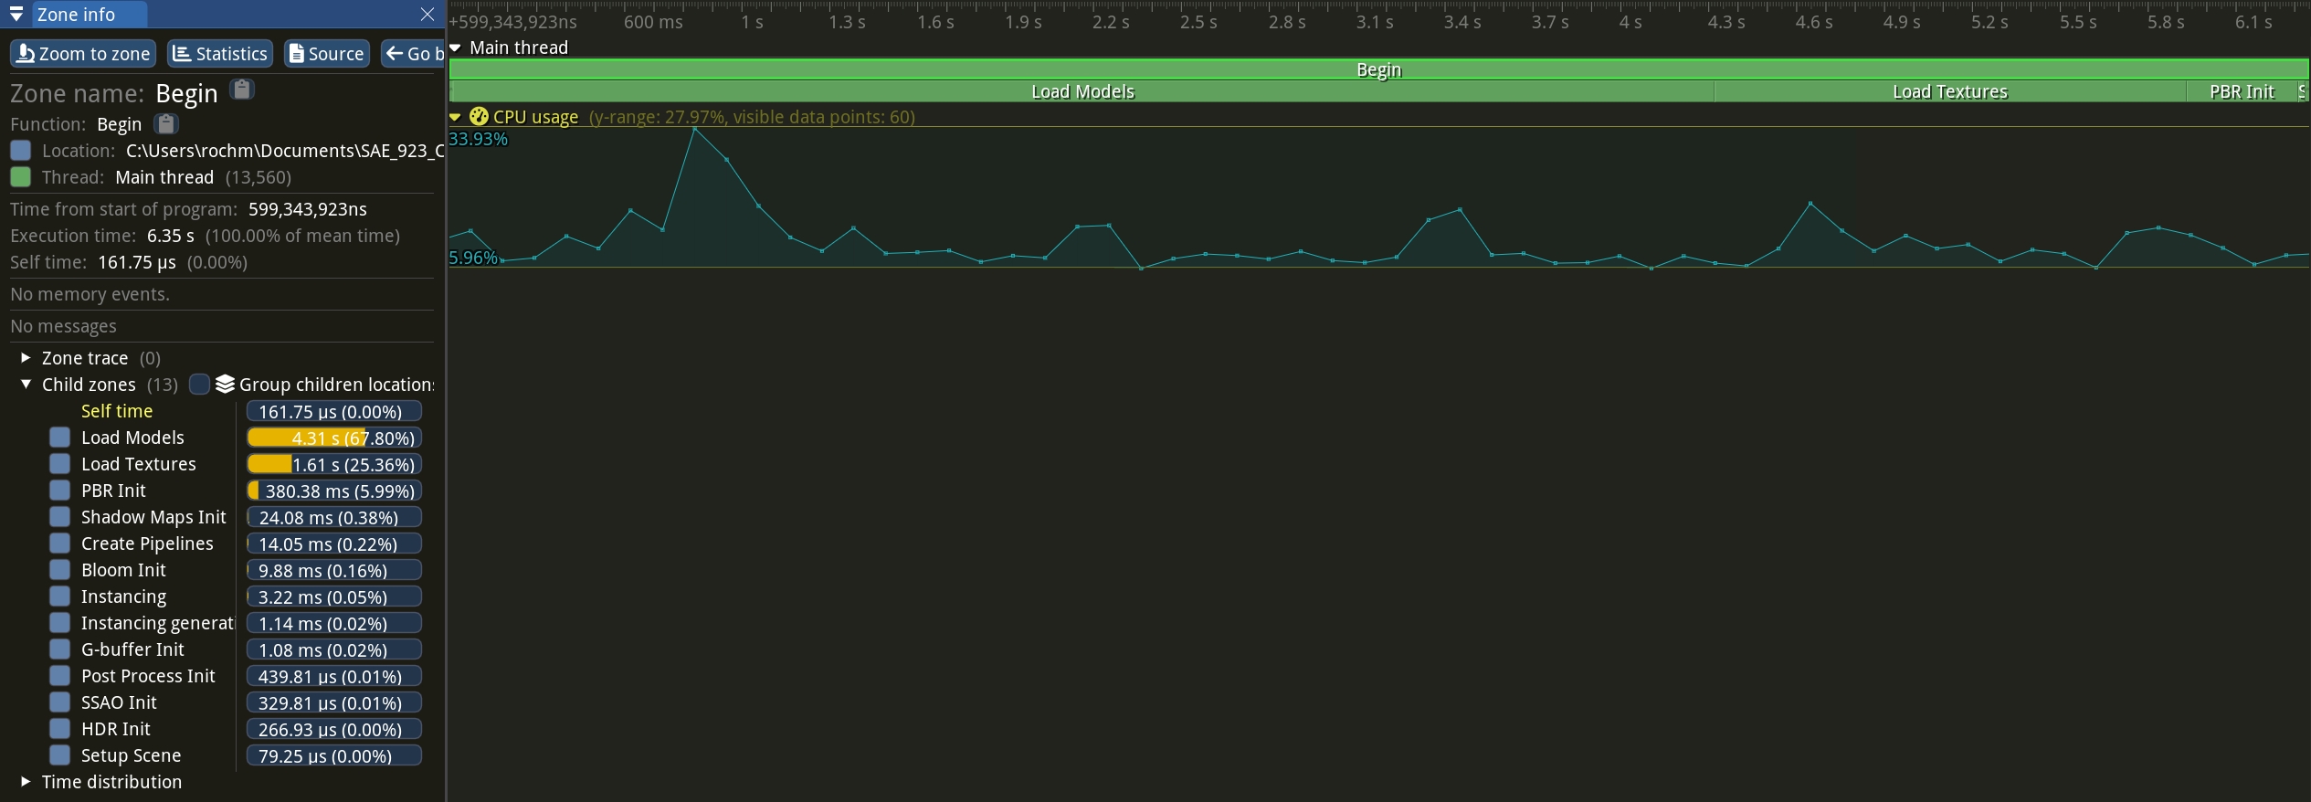Click the copy icon next to zone name Begin
This screenshot has height=802, width=2311.
click(241, 90)
